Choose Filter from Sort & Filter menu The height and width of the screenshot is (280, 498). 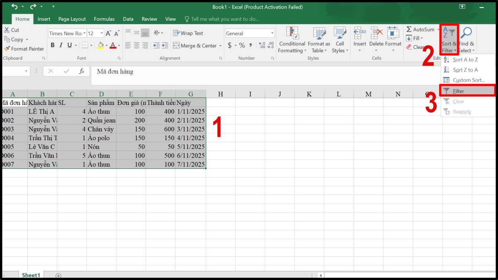[458, 91]
